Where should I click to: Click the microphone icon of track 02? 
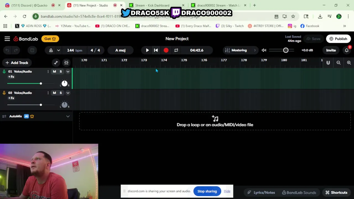coord(4,93)
